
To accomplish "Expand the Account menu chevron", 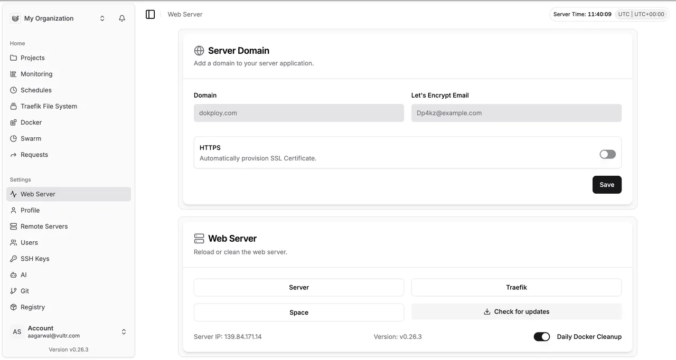I will [x=124, y=332].
